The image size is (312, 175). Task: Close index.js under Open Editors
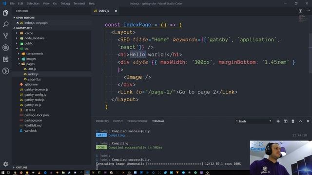click(18, 23)
